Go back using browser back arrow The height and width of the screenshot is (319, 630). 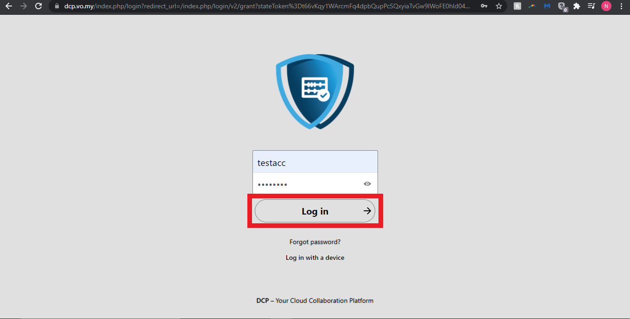(x=8, y=6)
